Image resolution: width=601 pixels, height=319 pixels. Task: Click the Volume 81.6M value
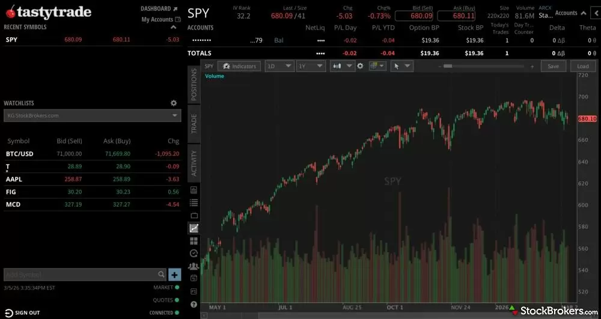[524, 16]
